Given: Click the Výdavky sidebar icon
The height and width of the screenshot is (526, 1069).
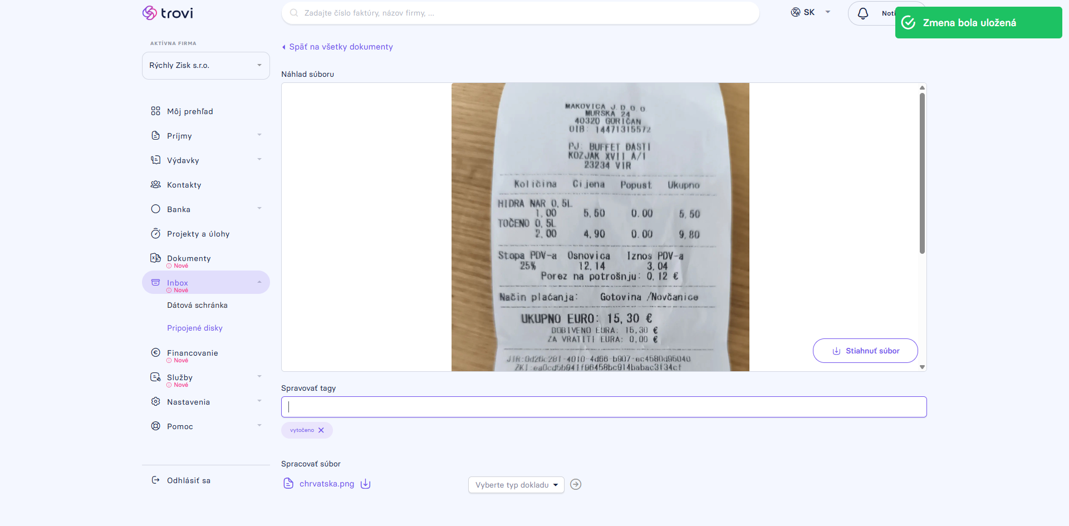Looking at the screenshot, I should click(155, 160).
